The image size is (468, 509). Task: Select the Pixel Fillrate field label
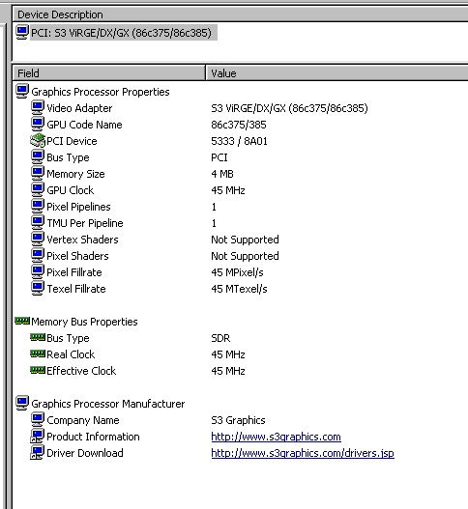click(x=74, y=272)
